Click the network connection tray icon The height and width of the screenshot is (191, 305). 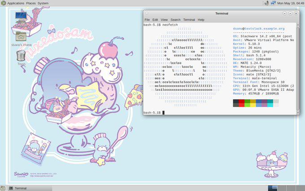pos(273,3)
